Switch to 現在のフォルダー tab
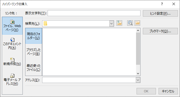Image resolution: width=180 pixels, height=97 pixels. click(33, 36)
